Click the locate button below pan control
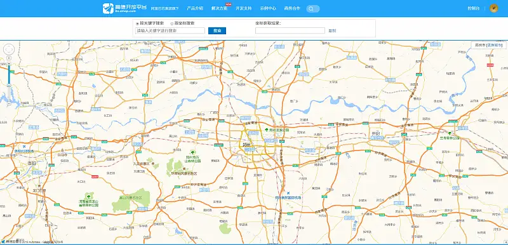The image size is (508, 245). [x=9, y=58]
